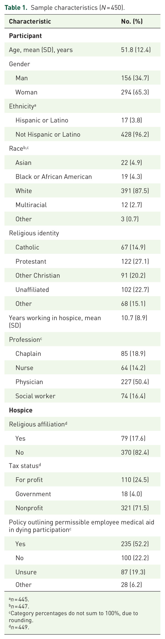Select the Nonprofit tax status row

[82, 508]
